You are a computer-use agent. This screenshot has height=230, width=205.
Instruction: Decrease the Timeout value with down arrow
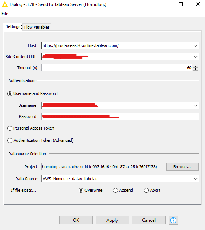195,69
